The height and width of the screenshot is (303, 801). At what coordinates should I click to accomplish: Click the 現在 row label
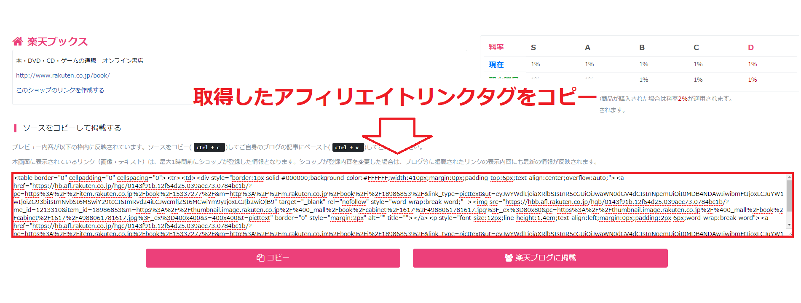point(496,64)
